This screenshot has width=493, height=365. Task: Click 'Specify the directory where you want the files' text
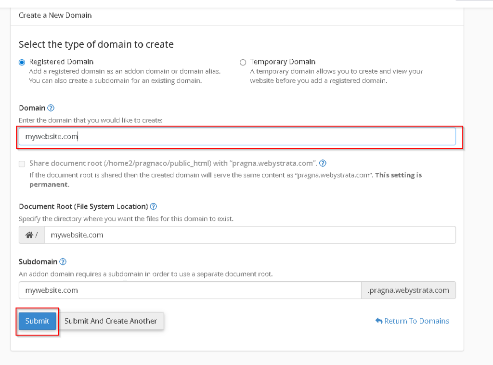(x=126, y=219)
